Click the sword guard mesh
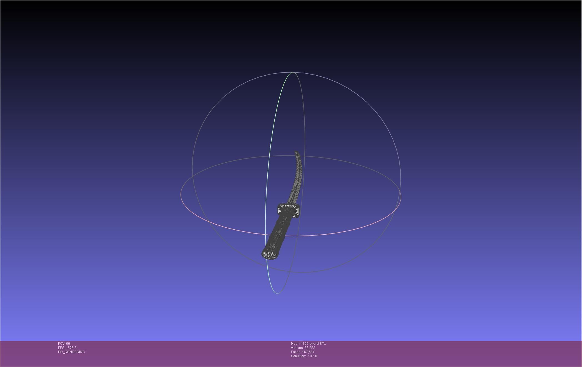 [289, 210]
